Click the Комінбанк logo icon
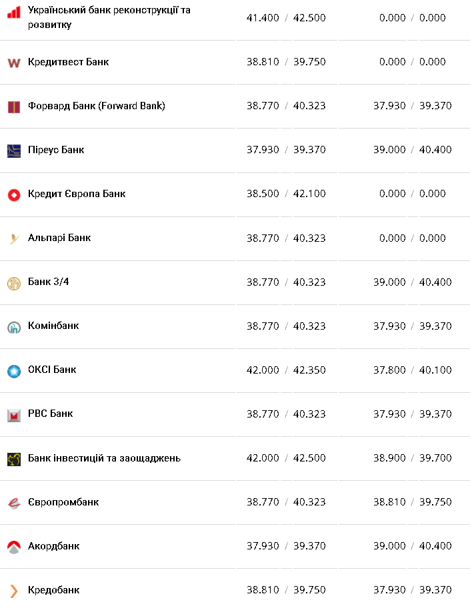The width and height of the screenshot is (470, 610). point(14,327)
